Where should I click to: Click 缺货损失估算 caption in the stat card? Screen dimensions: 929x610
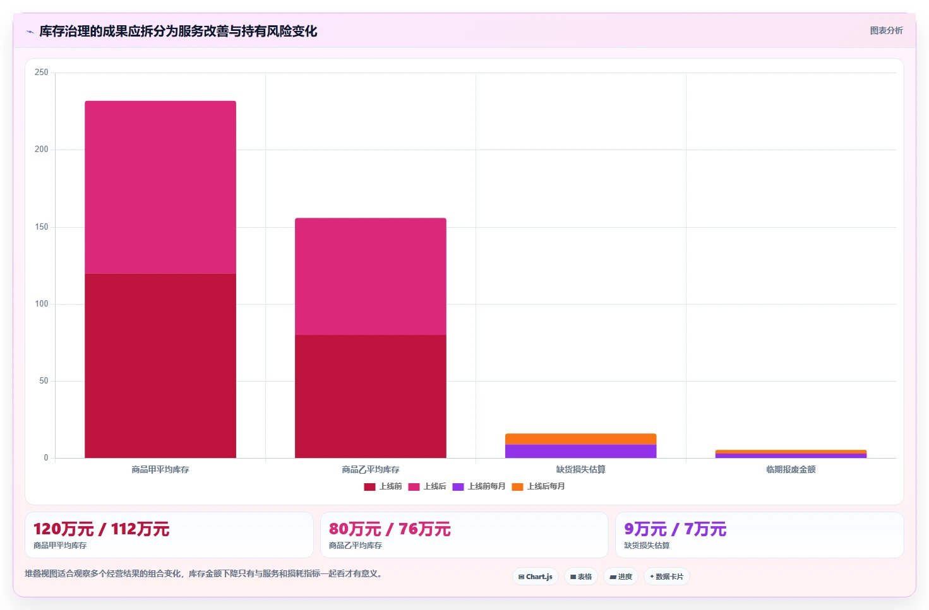[647, 546]
